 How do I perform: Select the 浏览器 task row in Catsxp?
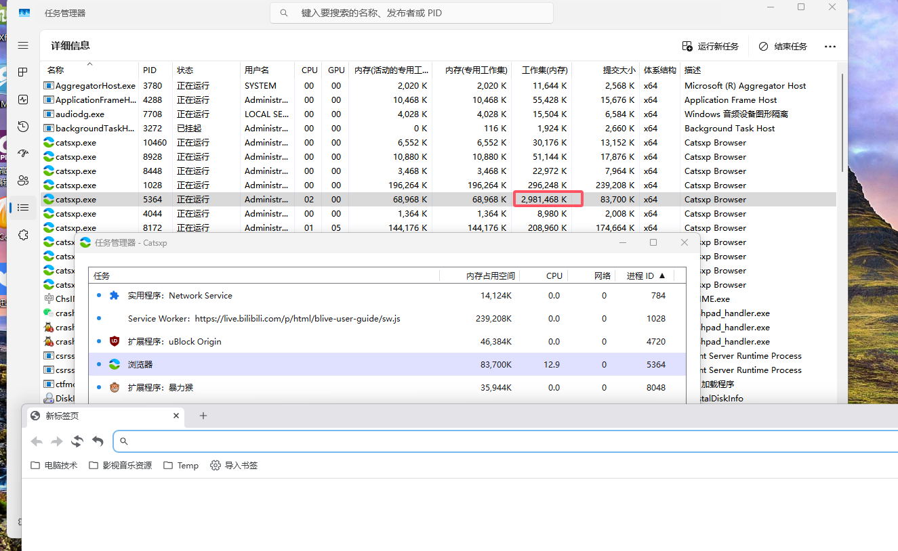click(x=387, y=365)
